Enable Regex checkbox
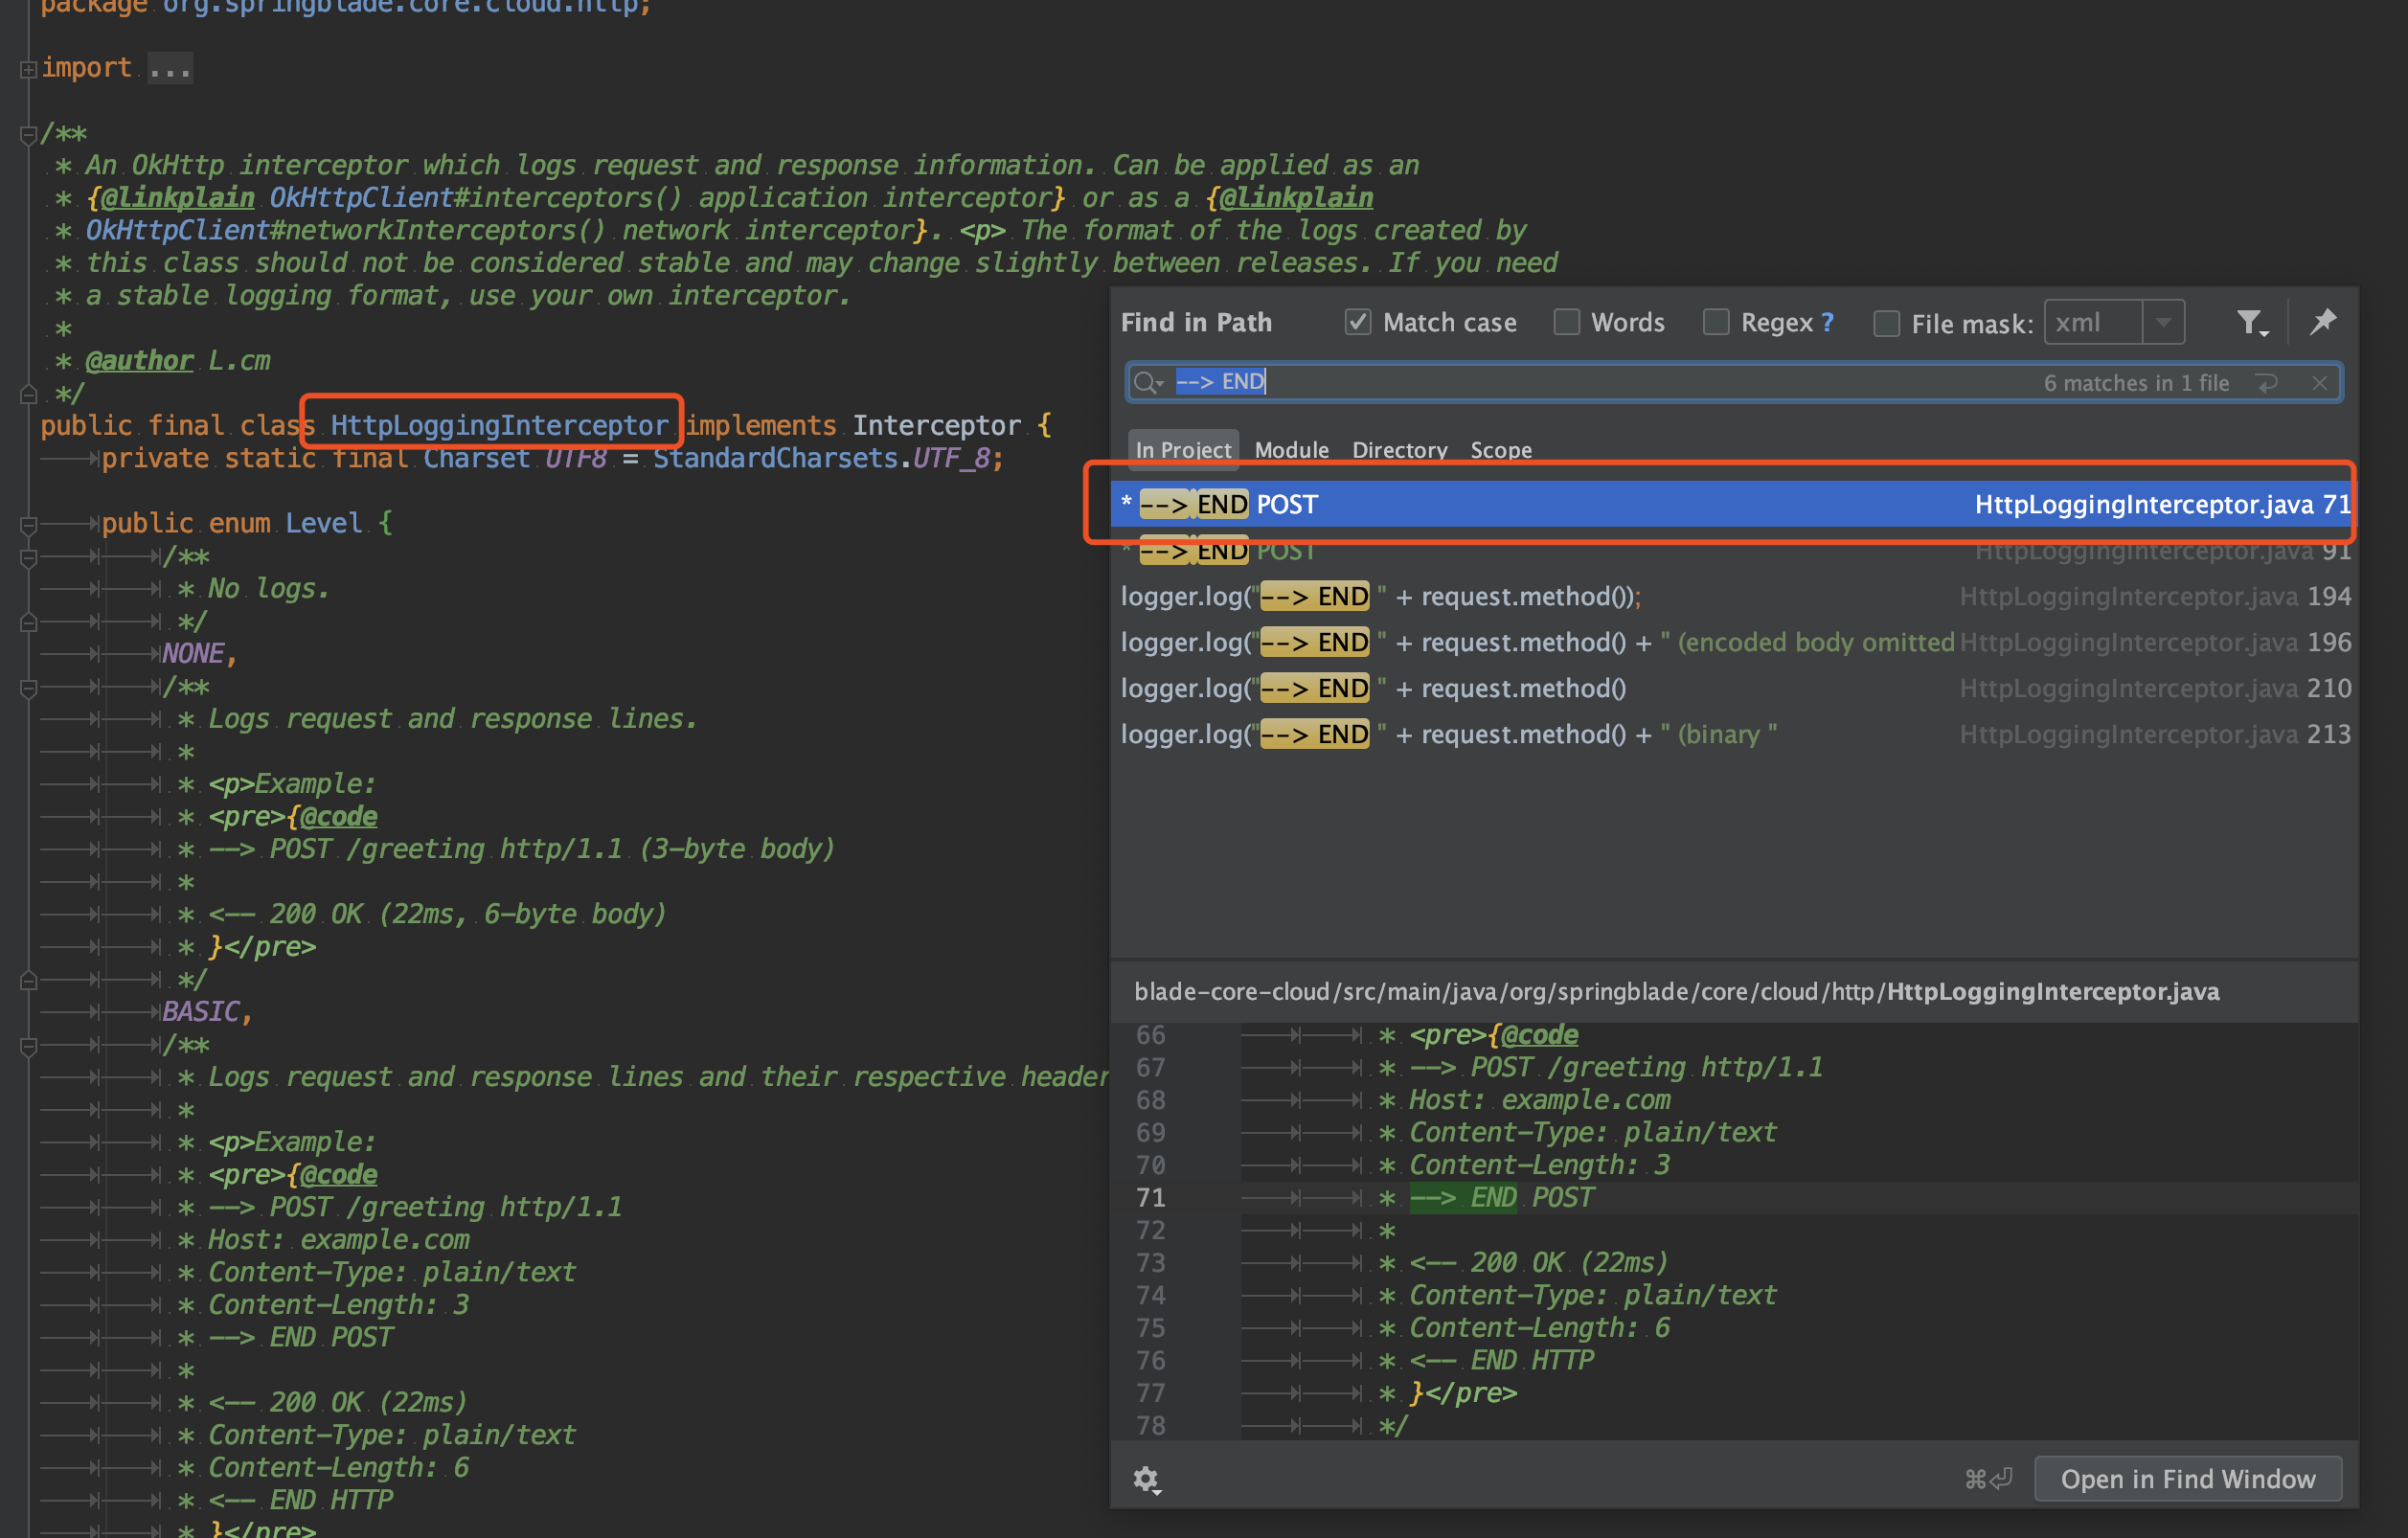Image resolution: width=2408 pixels, height=1538 pixels. [x=1716, y=322]
